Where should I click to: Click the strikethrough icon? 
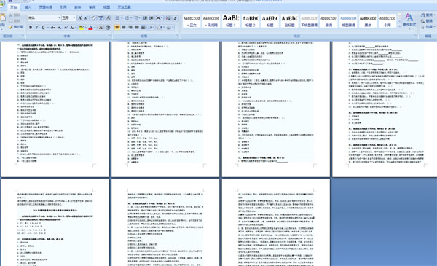52,27
